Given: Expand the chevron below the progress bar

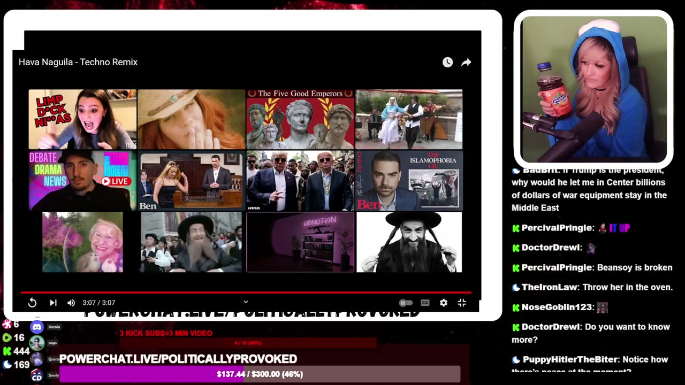Looking at the screenshot, I should (246, 302).
